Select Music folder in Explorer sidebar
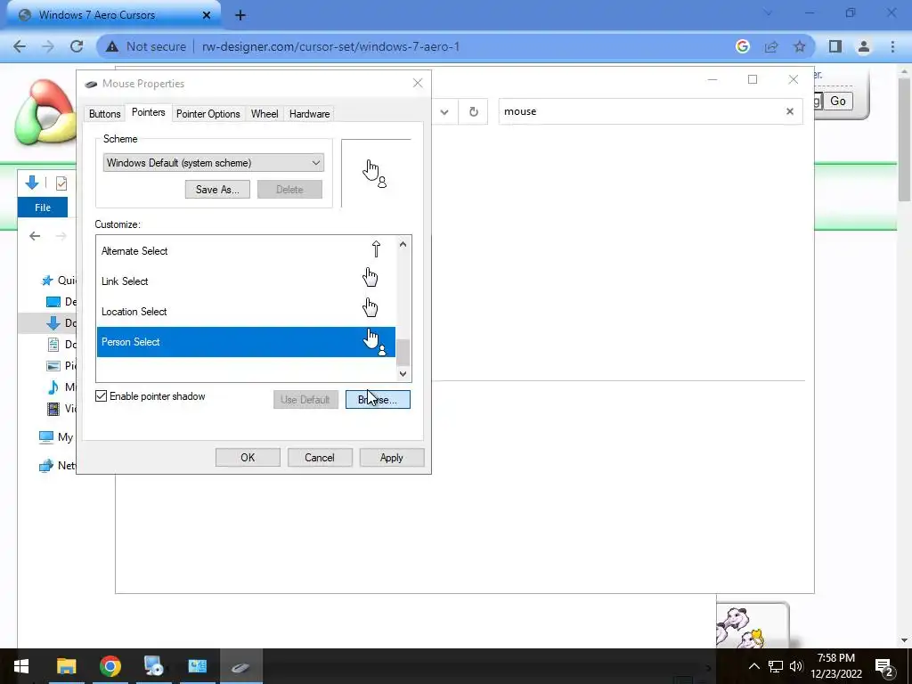The width and height of the screenshot is (912, 684). [x=61, y=387]
